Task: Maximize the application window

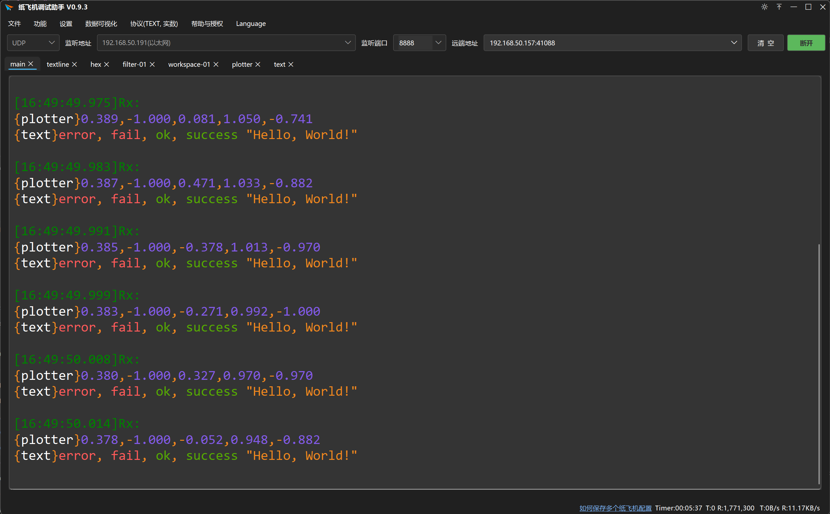Action: click(808, 7)
